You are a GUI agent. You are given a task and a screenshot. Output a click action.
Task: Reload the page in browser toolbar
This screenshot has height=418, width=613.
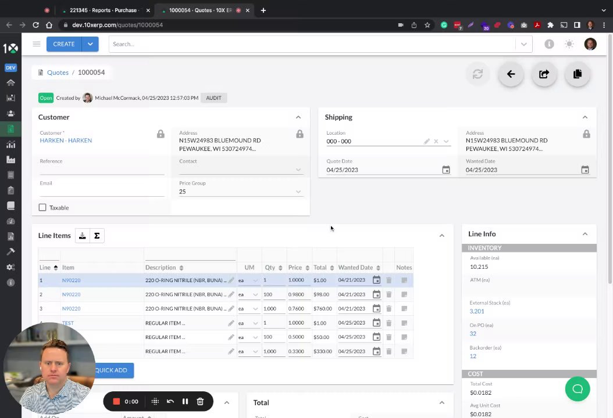[35, 25]
